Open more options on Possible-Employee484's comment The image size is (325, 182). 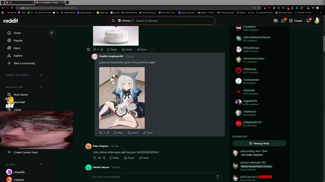coord(158,133)
